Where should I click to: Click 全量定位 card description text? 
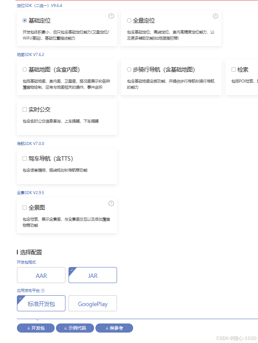tap(170, 35)
